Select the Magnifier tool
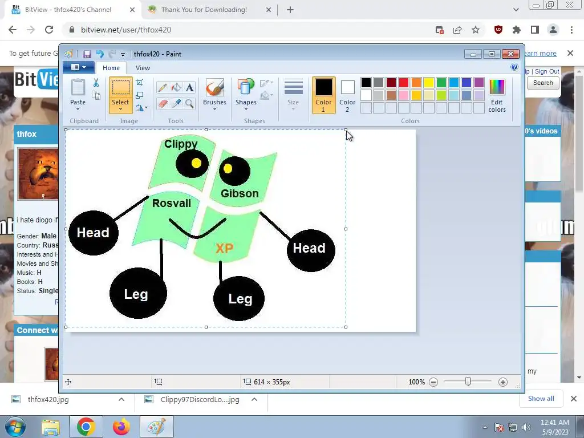The width and height of the screenshot is (584, 438). pyautogui.click(x=189, y=103)
